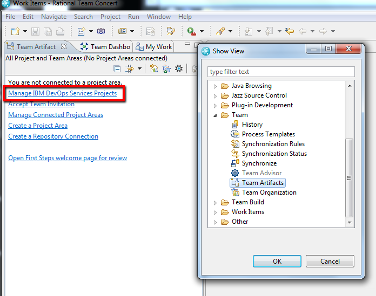Click the Print toolbar icon
The image size is (376, 296).
tap(60, 31)
